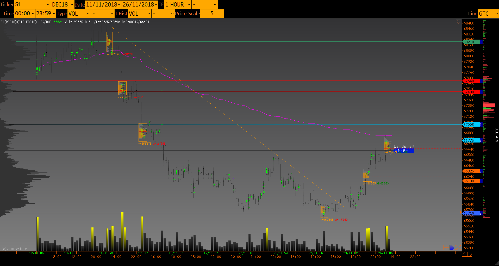The height and width of the screenshot is (266, 499).
Task: Click the blue current price label 66624
Action: click(403, 151)
